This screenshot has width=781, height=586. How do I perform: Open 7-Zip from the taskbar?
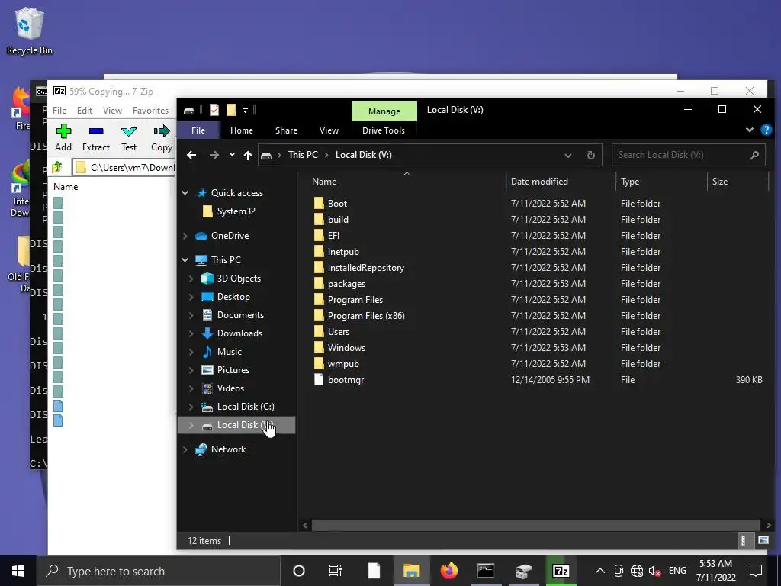pyautogui.click(x=561, y=571)
